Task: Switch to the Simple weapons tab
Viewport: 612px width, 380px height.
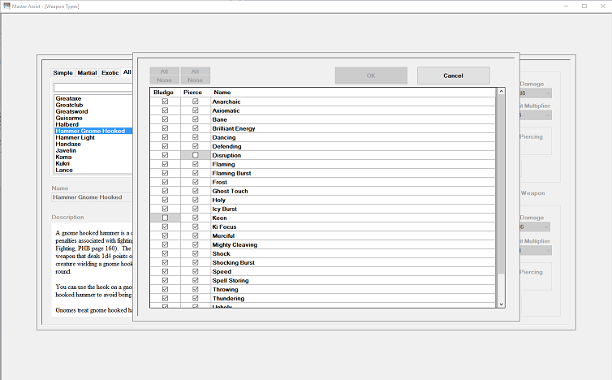Action: pyautogui.click(x=62, y=72)
